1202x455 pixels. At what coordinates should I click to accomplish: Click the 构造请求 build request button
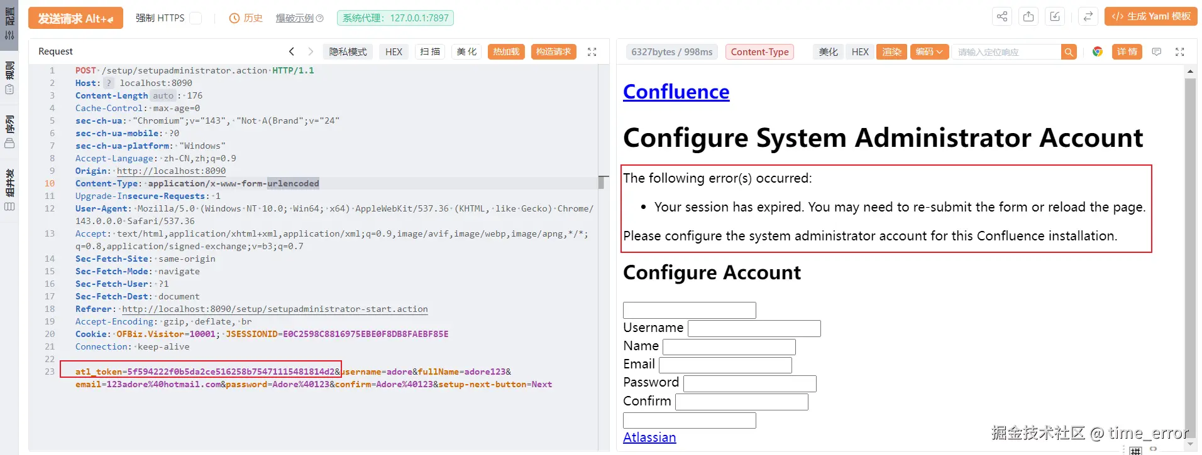point(553,51)
